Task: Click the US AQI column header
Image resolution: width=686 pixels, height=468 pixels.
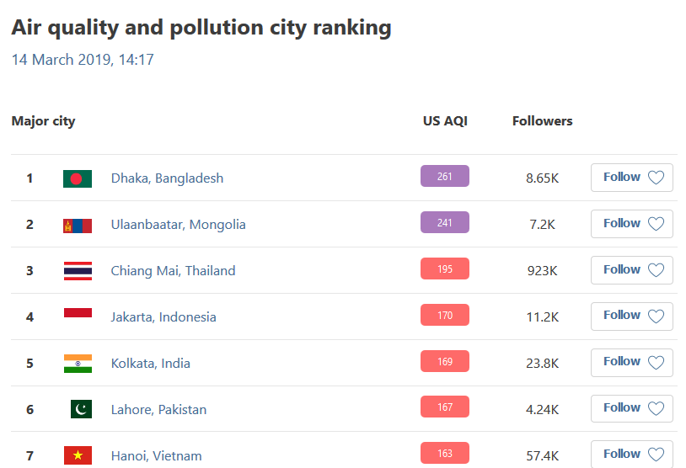Action: click(445, 121)
